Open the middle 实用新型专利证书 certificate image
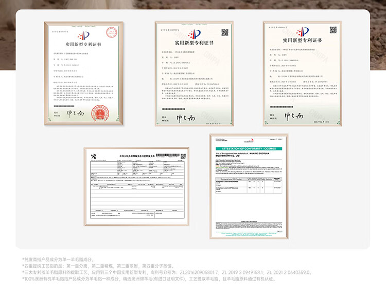The height and width of the screenshot is (299, 386). tap(194, 74)
